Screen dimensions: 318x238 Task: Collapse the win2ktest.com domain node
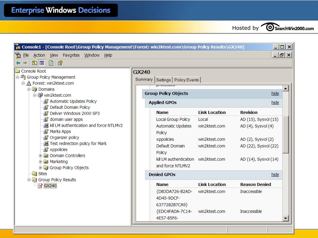pyautogui.click(x=34, y=95)
